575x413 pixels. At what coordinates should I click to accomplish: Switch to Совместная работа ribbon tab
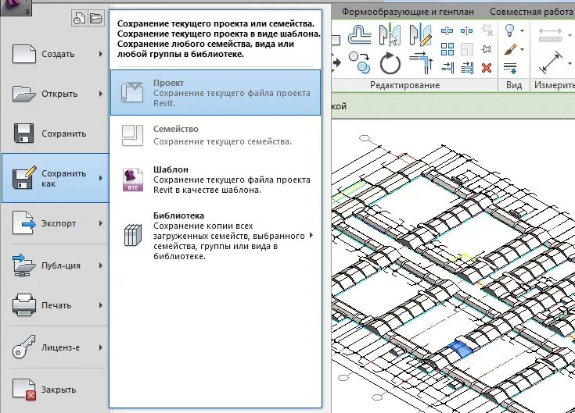[x=531, y=12]
